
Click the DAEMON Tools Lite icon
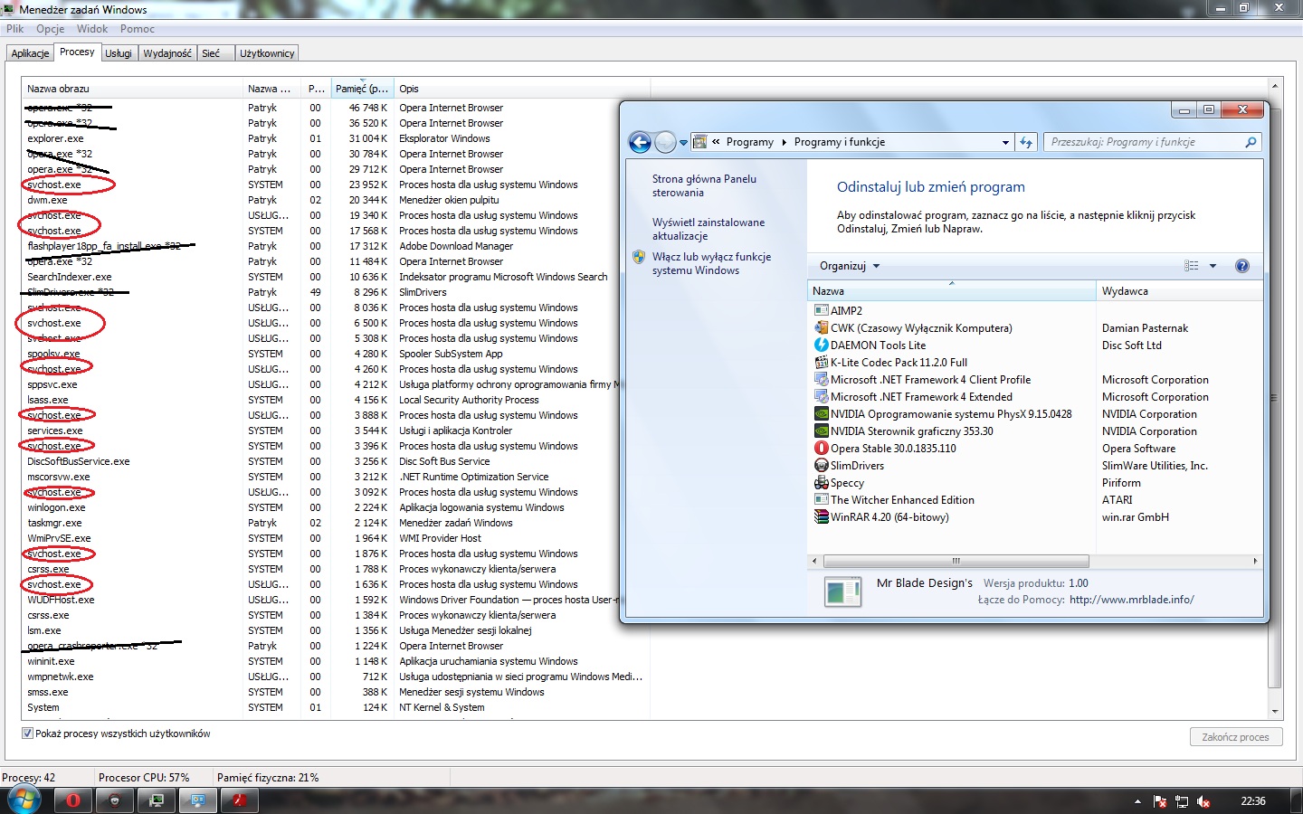pyautogui.click(x=822, y=345)
